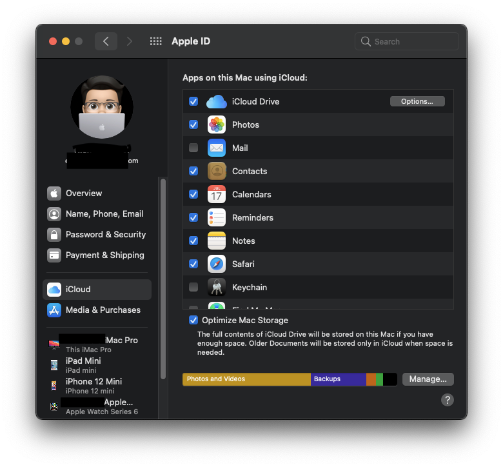
Task: Enable the Mail checkbox
Action: click(193, 148)
